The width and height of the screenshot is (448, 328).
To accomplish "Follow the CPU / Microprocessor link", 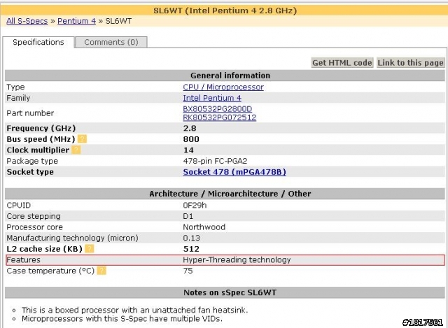I will click(x=223, y=87).
